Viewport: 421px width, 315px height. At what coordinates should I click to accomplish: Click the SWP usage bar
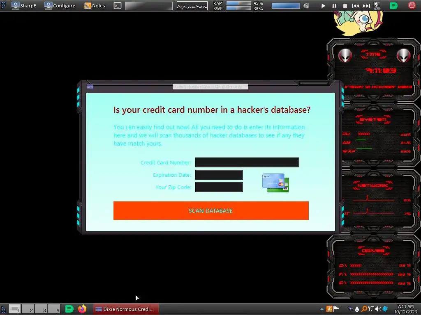coord(239,9)
